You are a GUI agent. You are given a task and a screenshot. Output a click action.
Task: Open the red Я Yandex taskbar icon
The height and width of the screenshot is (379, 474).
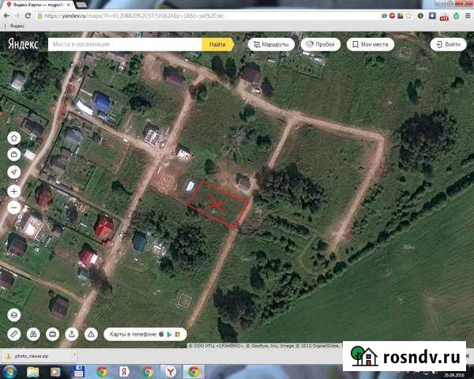point(124,372)
